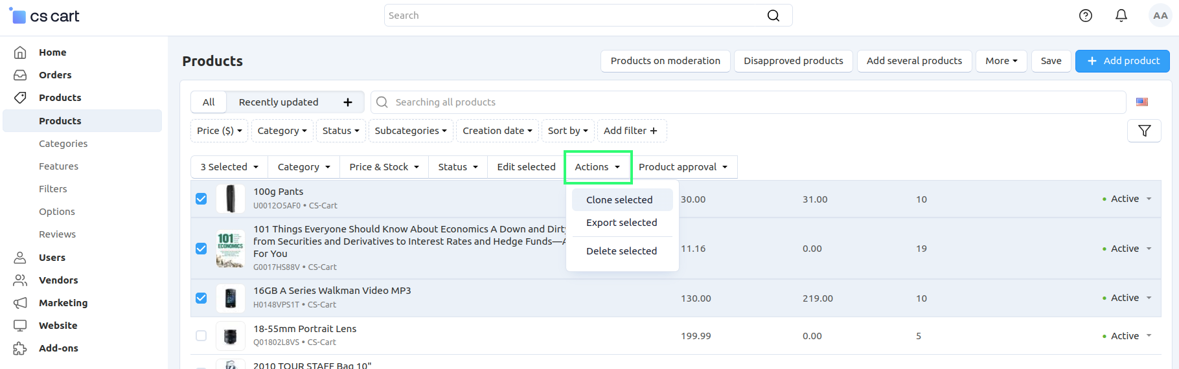Click Add several products button

click(915, 61)
